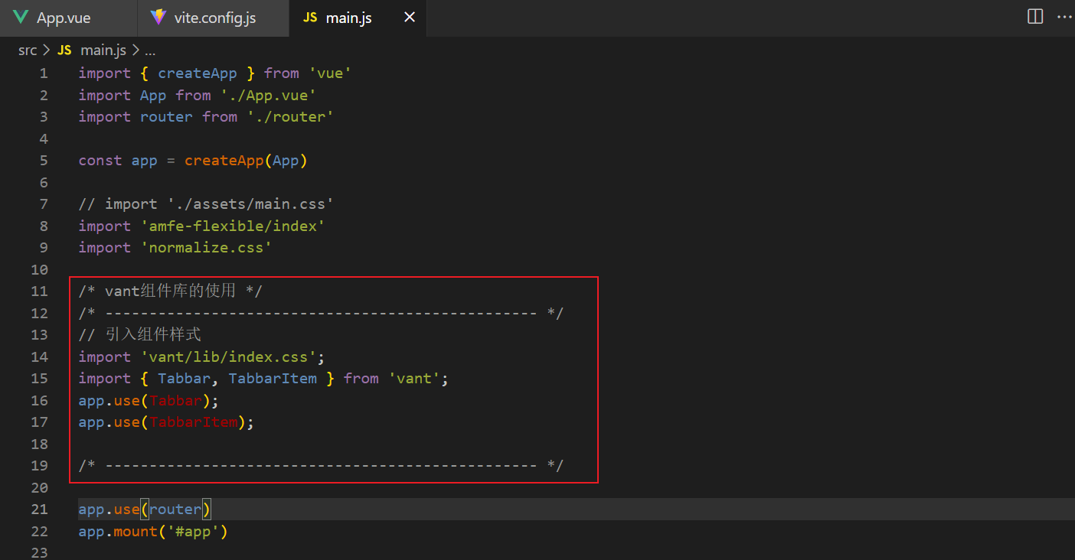The image size is (1075, 560).
Task: Click 'TabbarItem' in the line 15 import
Action: coord(273,379)
